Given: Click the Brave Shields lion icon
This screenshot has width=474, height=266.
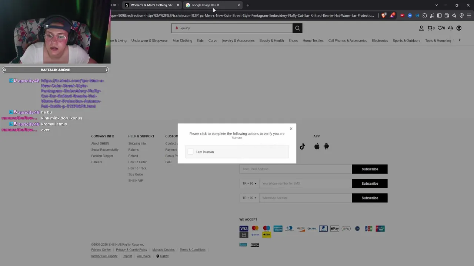Looking at the screenshot, I should click(x=384, y=16).
